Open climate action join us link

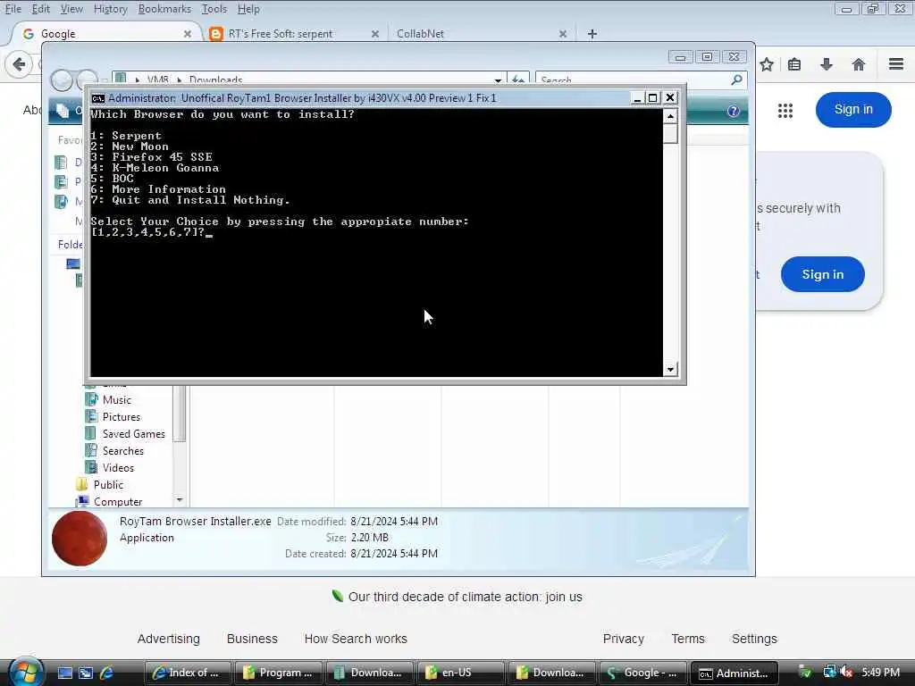465,597
